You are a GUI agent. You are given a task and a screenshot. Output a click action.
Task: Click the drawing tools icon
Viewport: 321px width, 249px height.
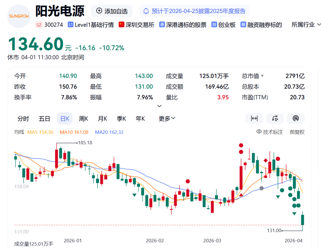[x=275, y=118]
